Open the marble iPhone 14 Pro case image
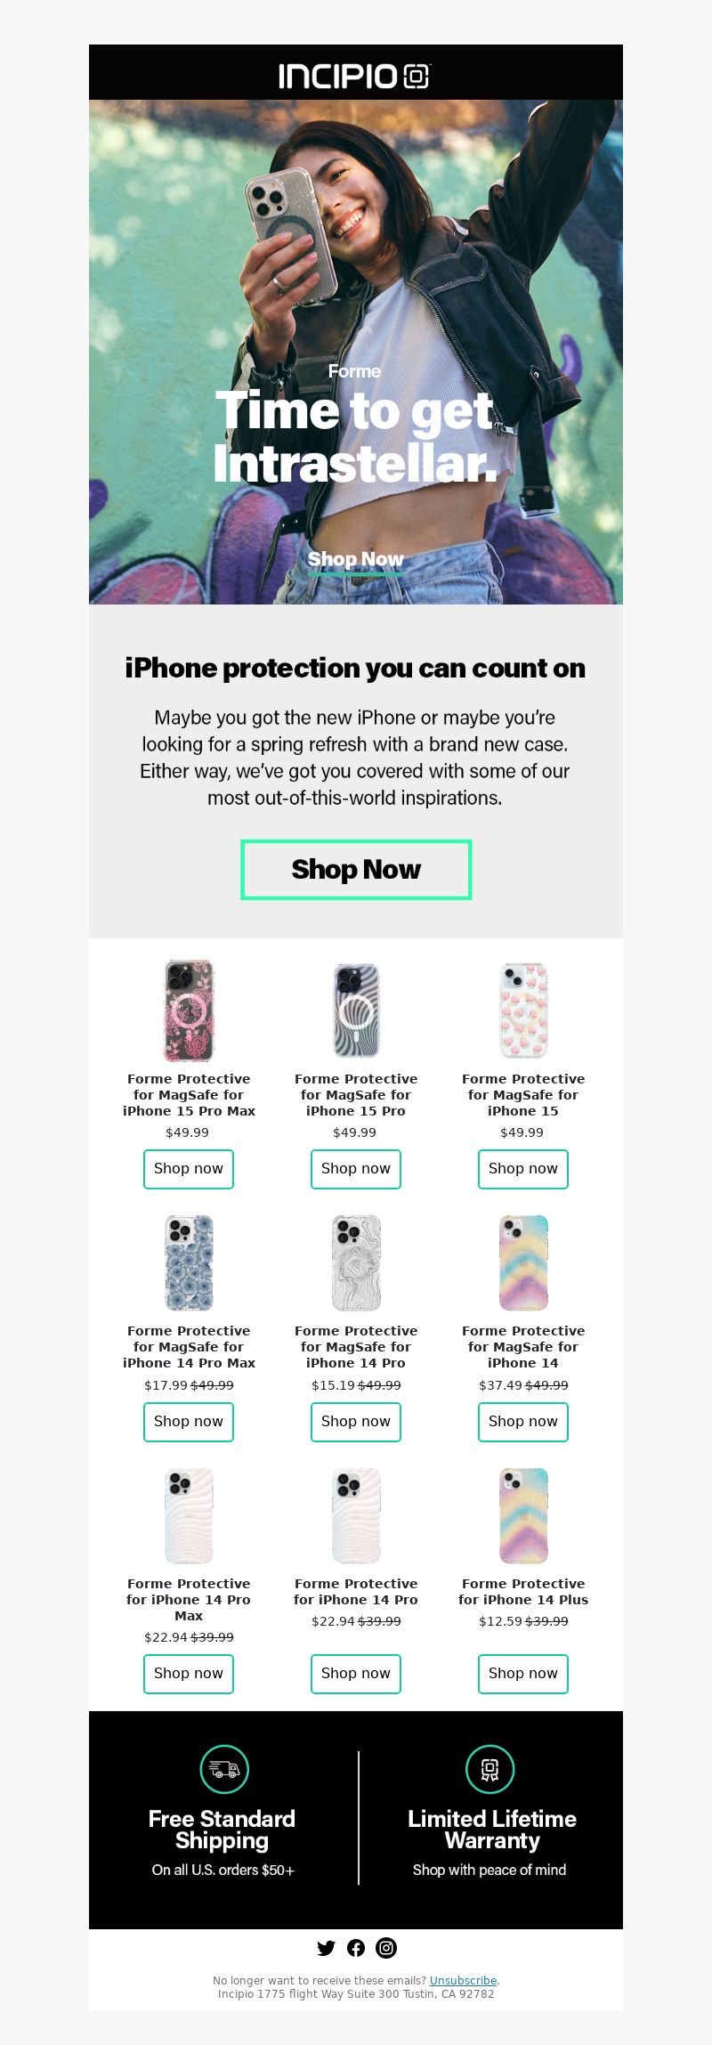Image resolution: width=712 pixels, height=2045 pixels. tap(356, 1262)
